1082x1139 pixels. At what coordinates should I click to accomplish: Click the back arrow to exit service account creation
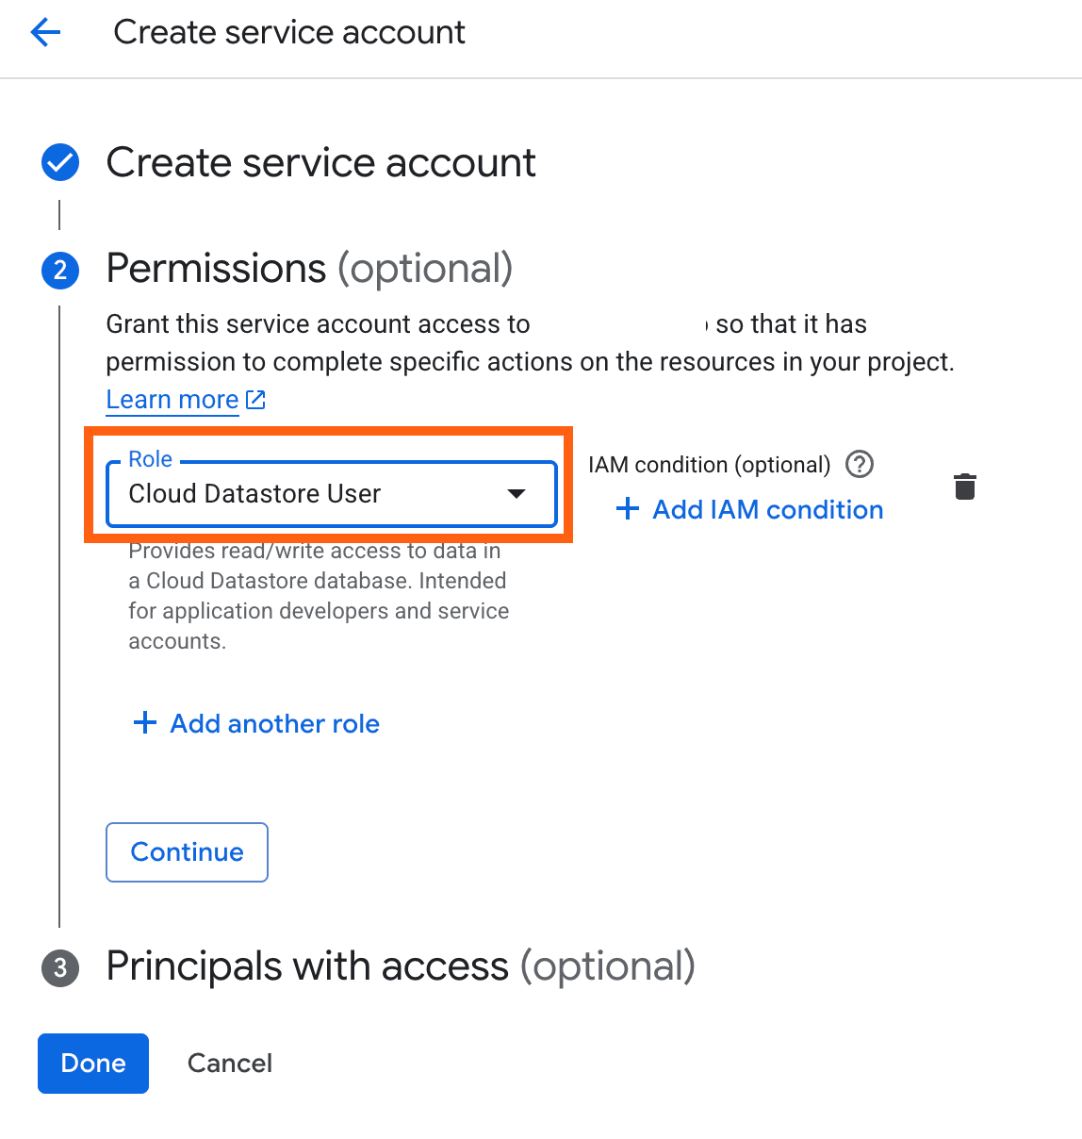(x=44, y=31)
